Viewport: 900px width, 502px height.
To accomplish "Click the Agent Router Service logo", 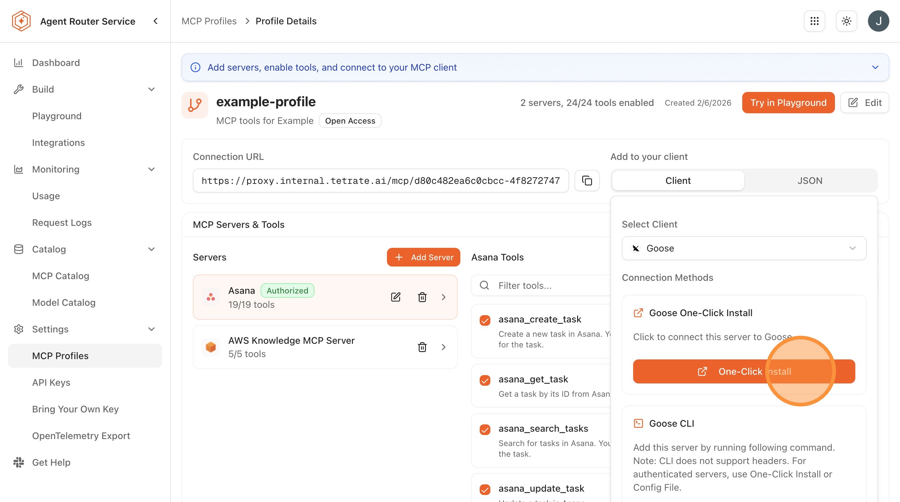I will pyautogui.click(x=21, y=21).
